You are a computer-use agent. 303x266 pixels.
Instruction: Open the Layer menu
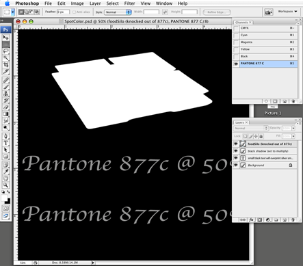(95, 3)
